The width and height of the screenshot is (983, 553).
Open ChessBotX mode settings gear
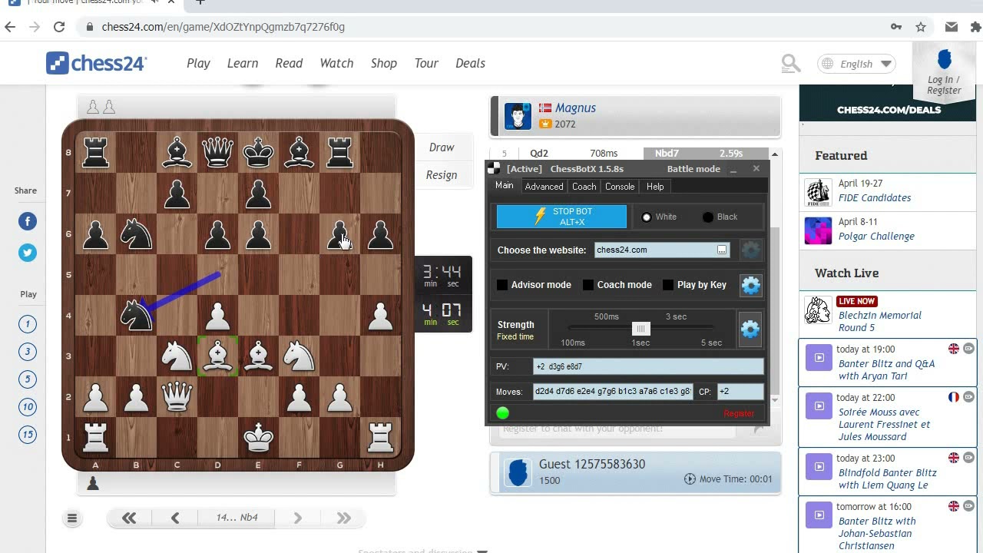751,285
